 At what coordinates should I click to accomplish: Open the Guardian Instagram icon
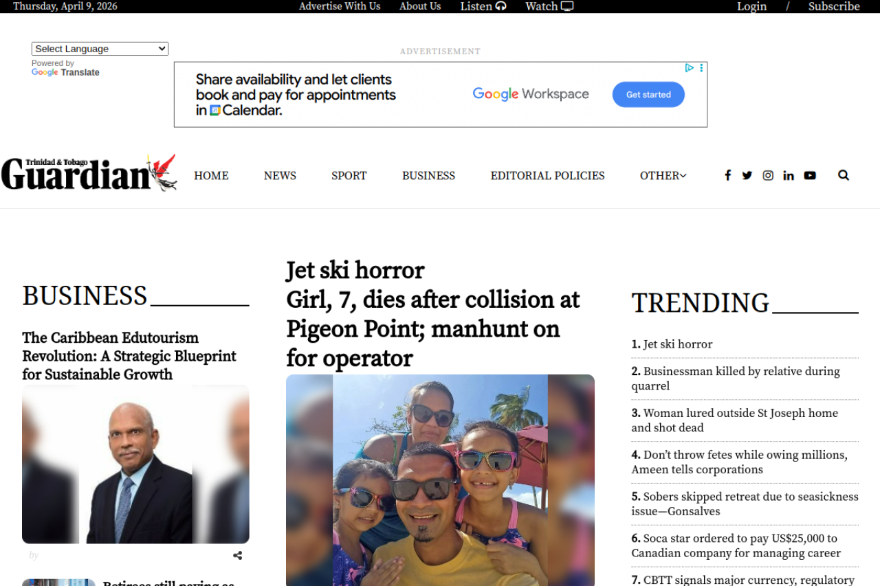[x=768, y=175]
